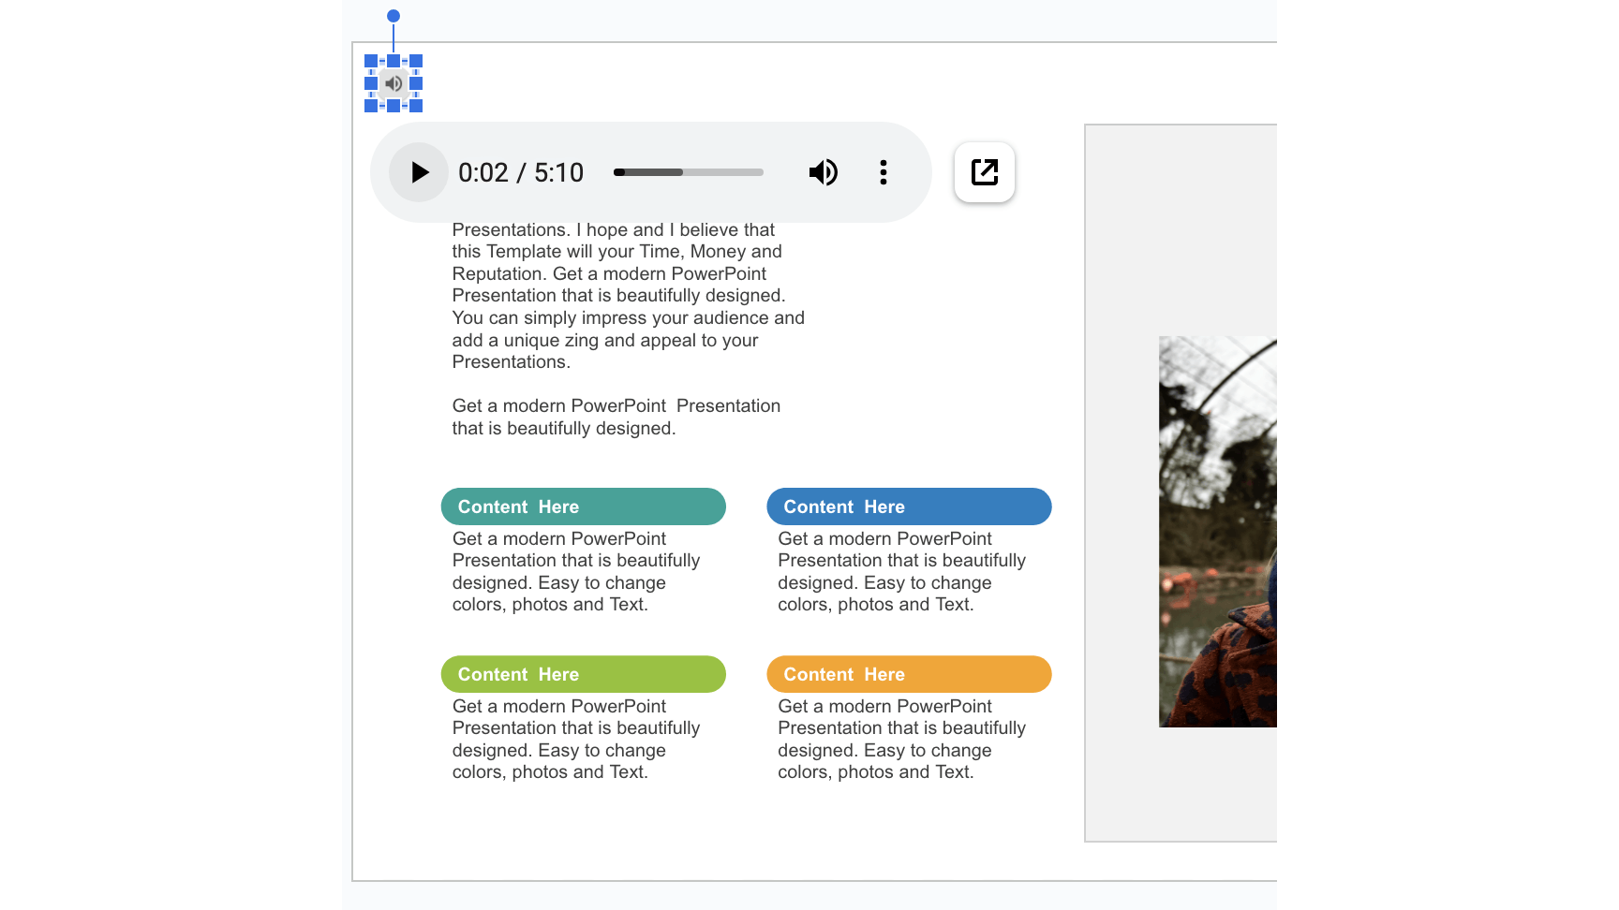
Task: Click the green "Content Here" teal label
Action: point(584,506)
